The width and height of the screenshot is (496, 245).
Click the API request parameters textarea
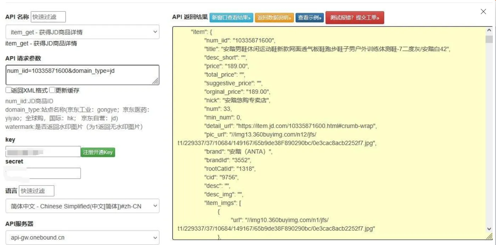[83, 75]
